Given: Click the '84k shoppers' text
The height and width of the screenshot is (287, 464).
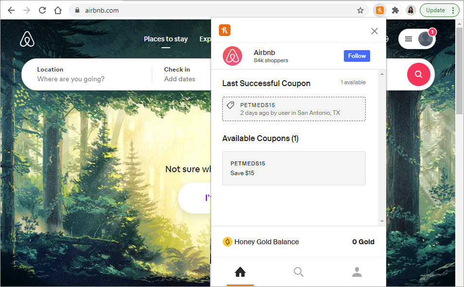Looking at the screenshot, I should tap(271, 60).
